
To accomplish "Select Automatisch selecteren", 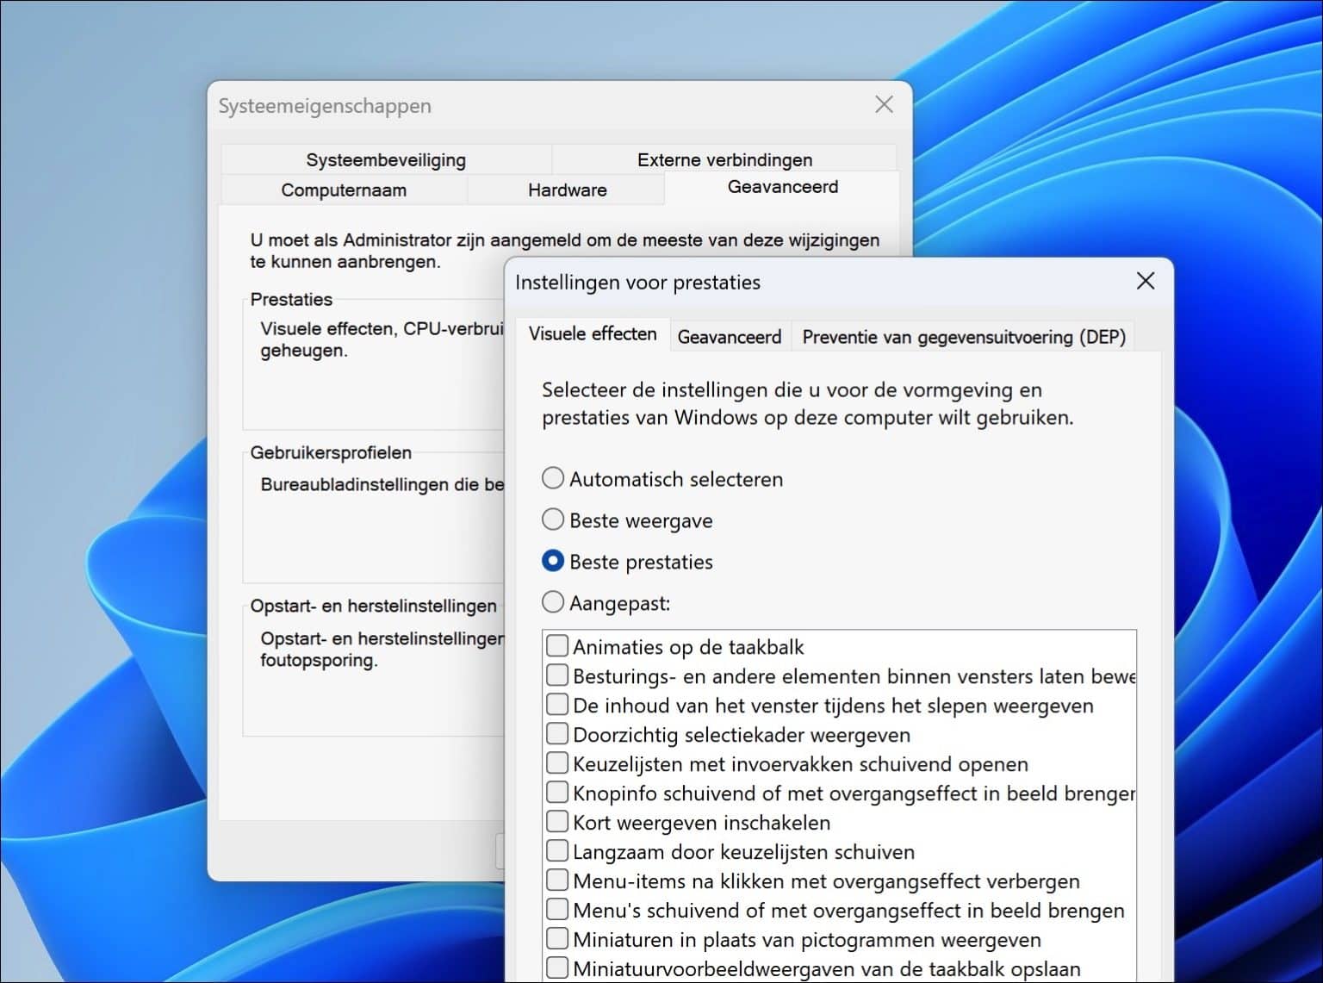I will [553, 477].
